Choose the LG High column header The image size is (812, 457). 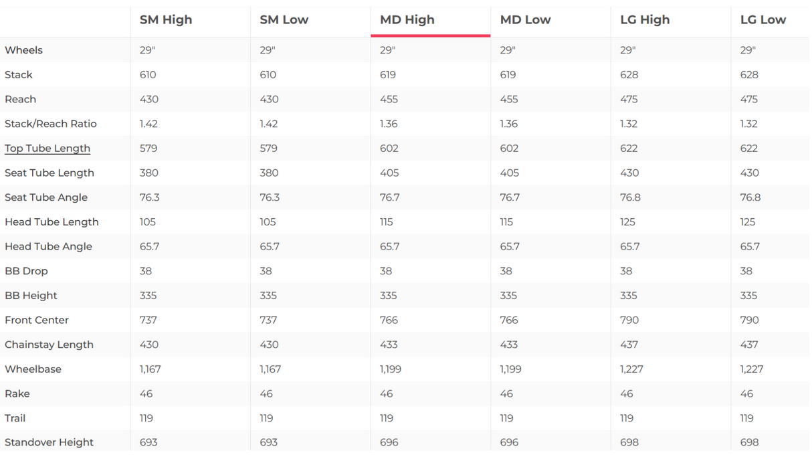(x=645, y=20)
